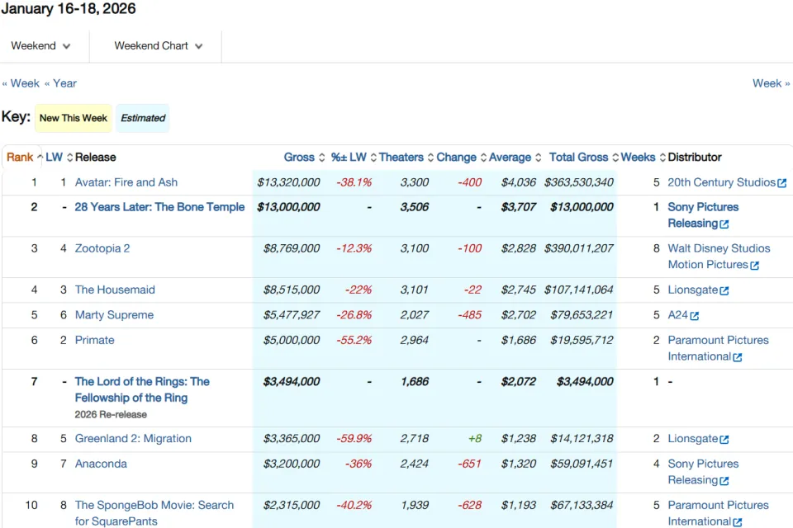The image size is (793, 528).
Task: Click external icon in Greenland 2 row
Action: tap(724, 440)
